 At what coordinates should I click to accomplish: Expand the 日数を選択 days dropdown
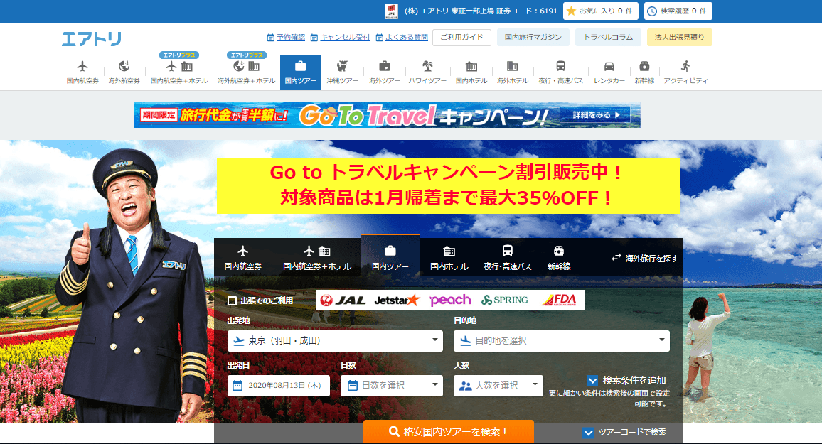pyautogui.click(x=392, y=386)
